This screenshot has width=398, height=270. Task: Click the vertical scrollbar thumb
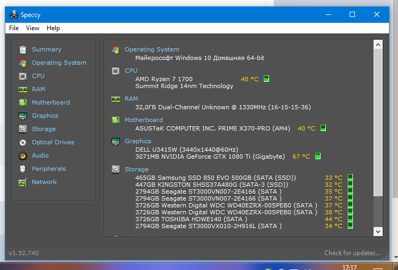(378, 123)
